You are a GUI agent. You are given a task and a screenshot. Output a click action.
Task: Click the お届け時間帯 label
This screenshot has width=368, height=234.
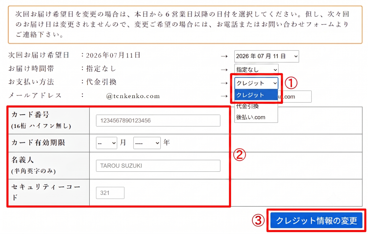pyautogui.click(x=31, y=68)
